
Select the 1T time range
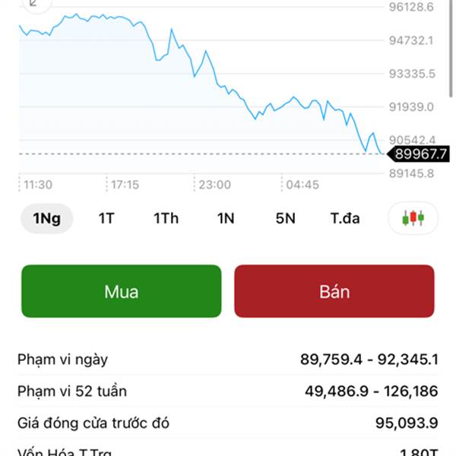tap(106, 219)
